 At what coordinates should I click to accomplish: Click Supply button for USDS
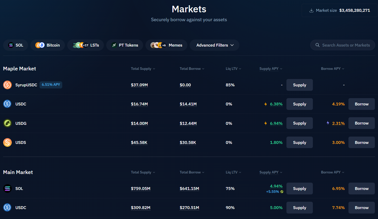pos(300,142)
